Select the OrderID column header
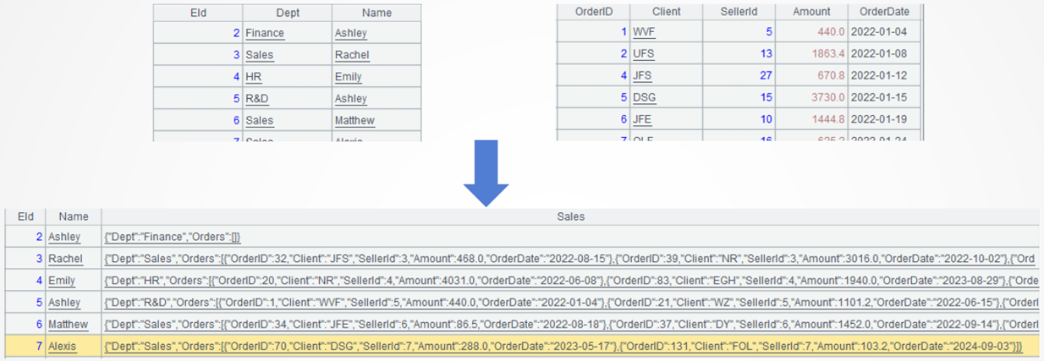This screenshot has width=1044, height=361. click(x=593, y=12)
